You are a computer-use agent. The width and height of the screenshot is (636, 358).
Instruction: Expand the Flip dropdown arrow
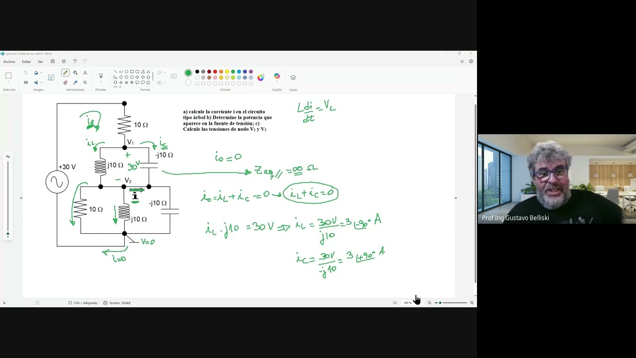click(41, 83)
